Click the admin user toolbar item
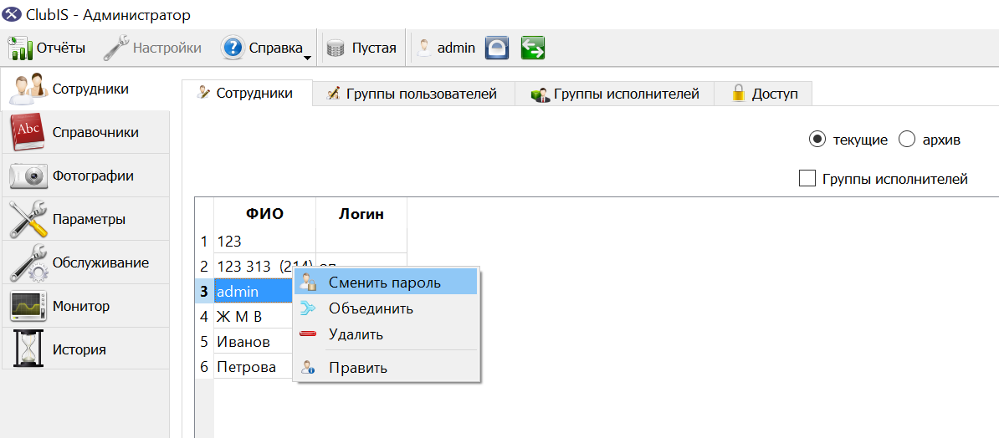The image size is (999, 438). pyautogui.click(x=446, y=48)
